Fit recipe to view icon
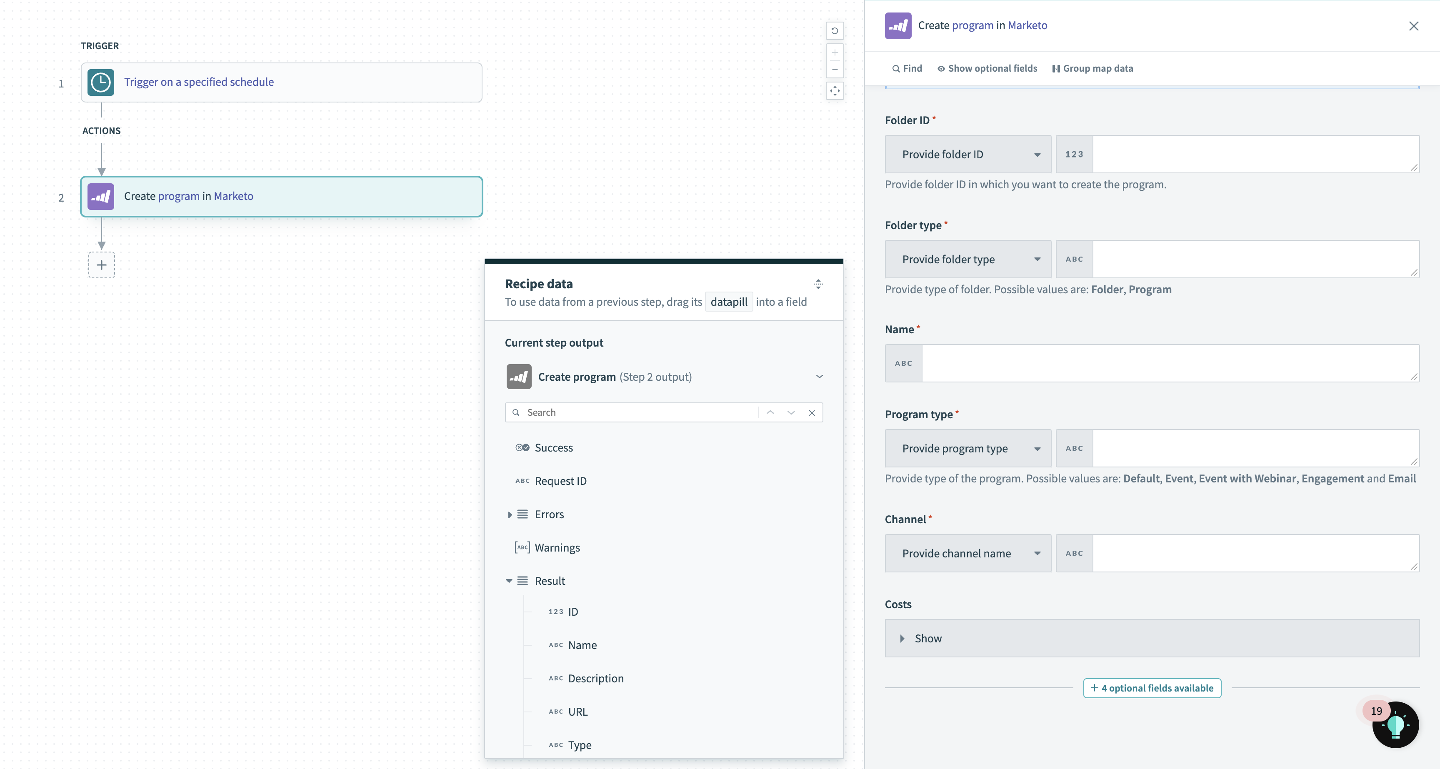Viewport: 1440px width, 769px height. (x=835, y=91)
